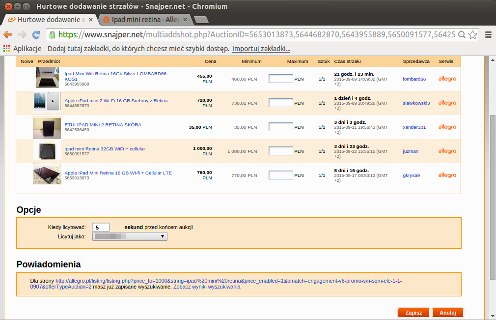Viewport: 496px width, 320px height.
Task: Click the Aplikacje apps grid icon
Action: pos(6,49)
